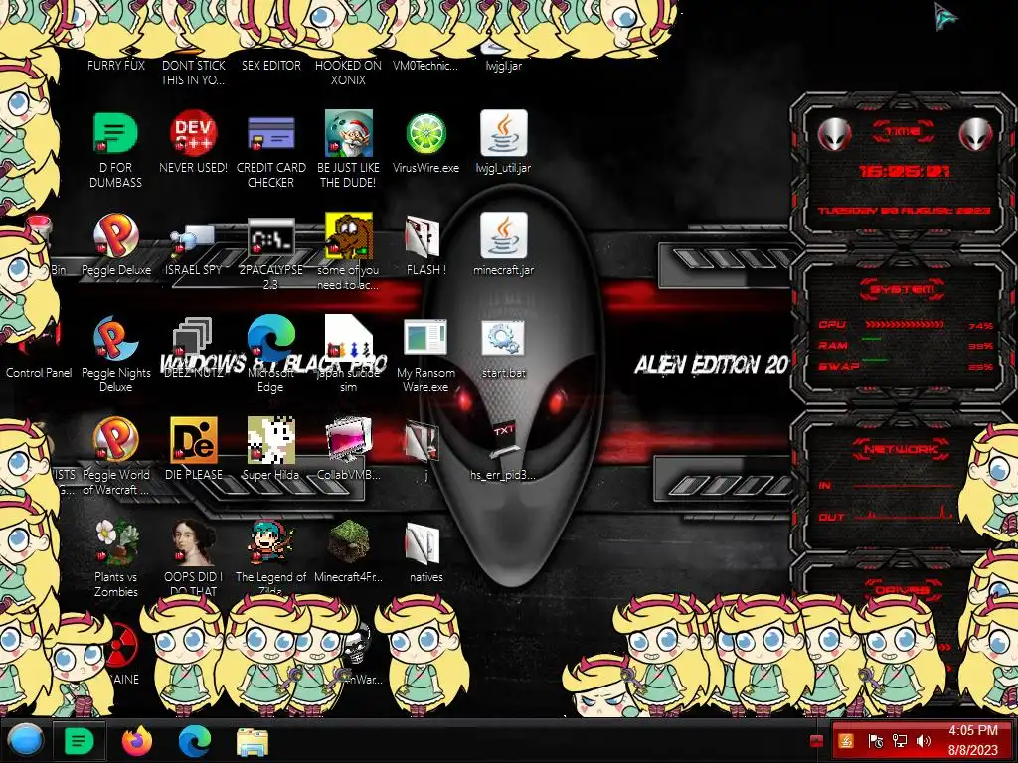Open the 'some of you need to ac...' icon

click(349, 235)
